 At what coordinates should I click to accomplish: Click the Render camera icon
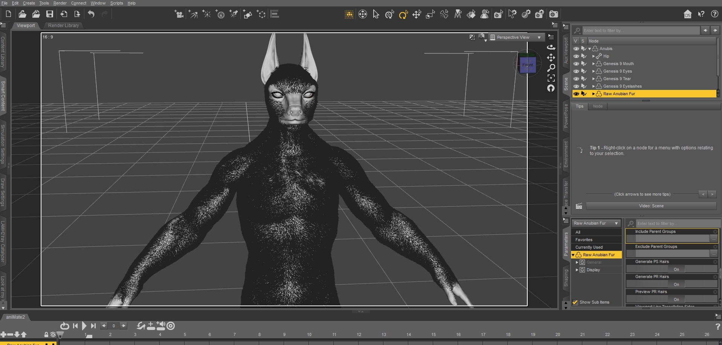pos(553,14)
